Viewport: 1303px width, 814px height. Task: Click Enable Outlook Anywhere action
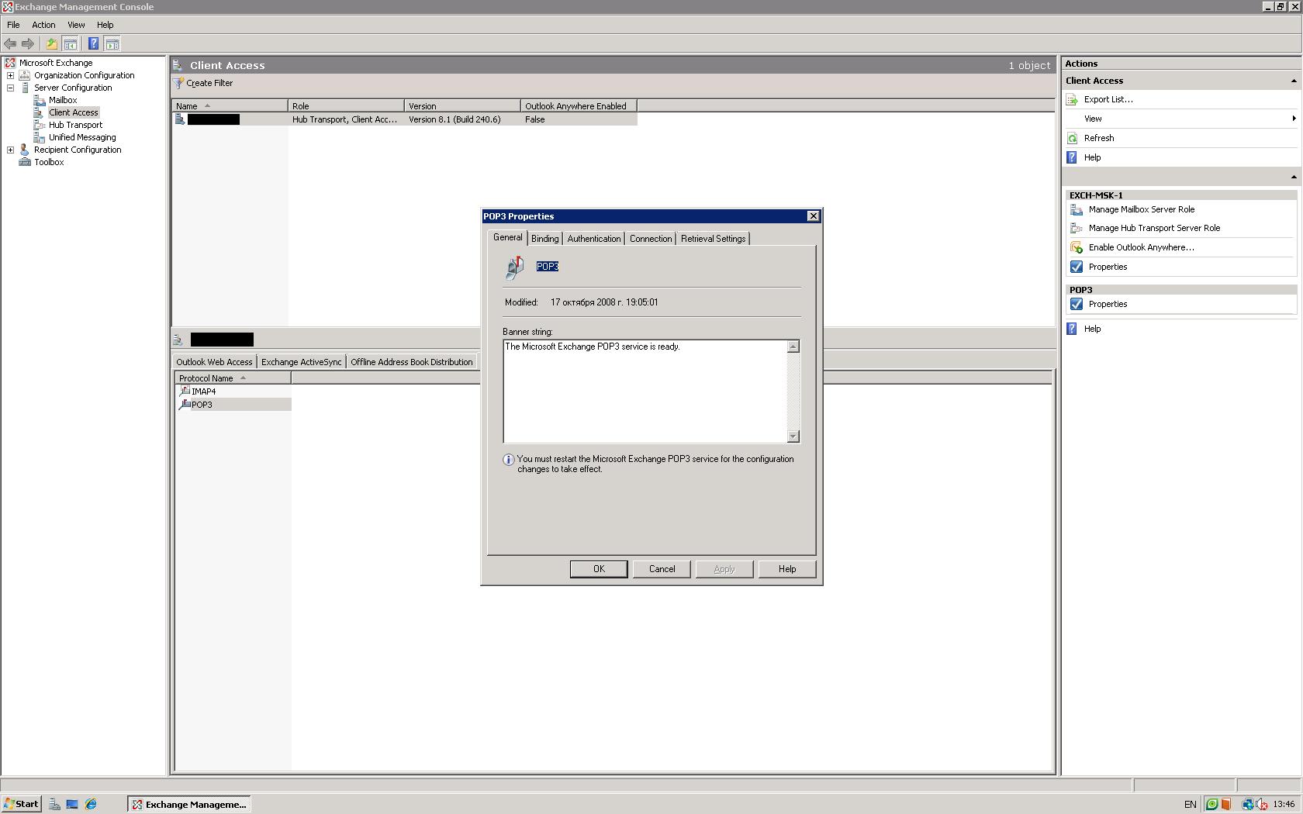click(1141, 247)
